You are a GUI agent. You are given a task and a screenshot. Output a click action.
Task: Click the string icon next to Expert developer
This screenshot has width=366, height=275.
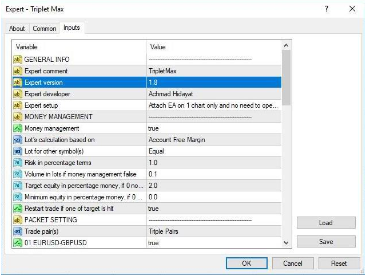pyautogui.click(x=17, y=94)
